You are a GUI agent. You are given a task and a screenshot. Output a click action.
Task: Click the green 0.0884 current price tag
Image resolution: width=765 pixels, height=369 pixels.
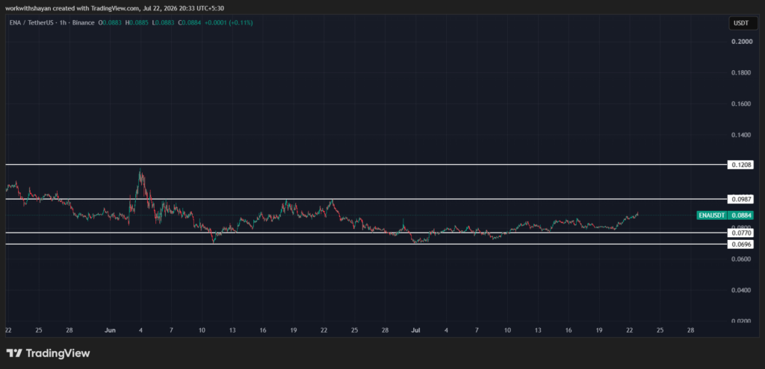(x=741, y=215)
